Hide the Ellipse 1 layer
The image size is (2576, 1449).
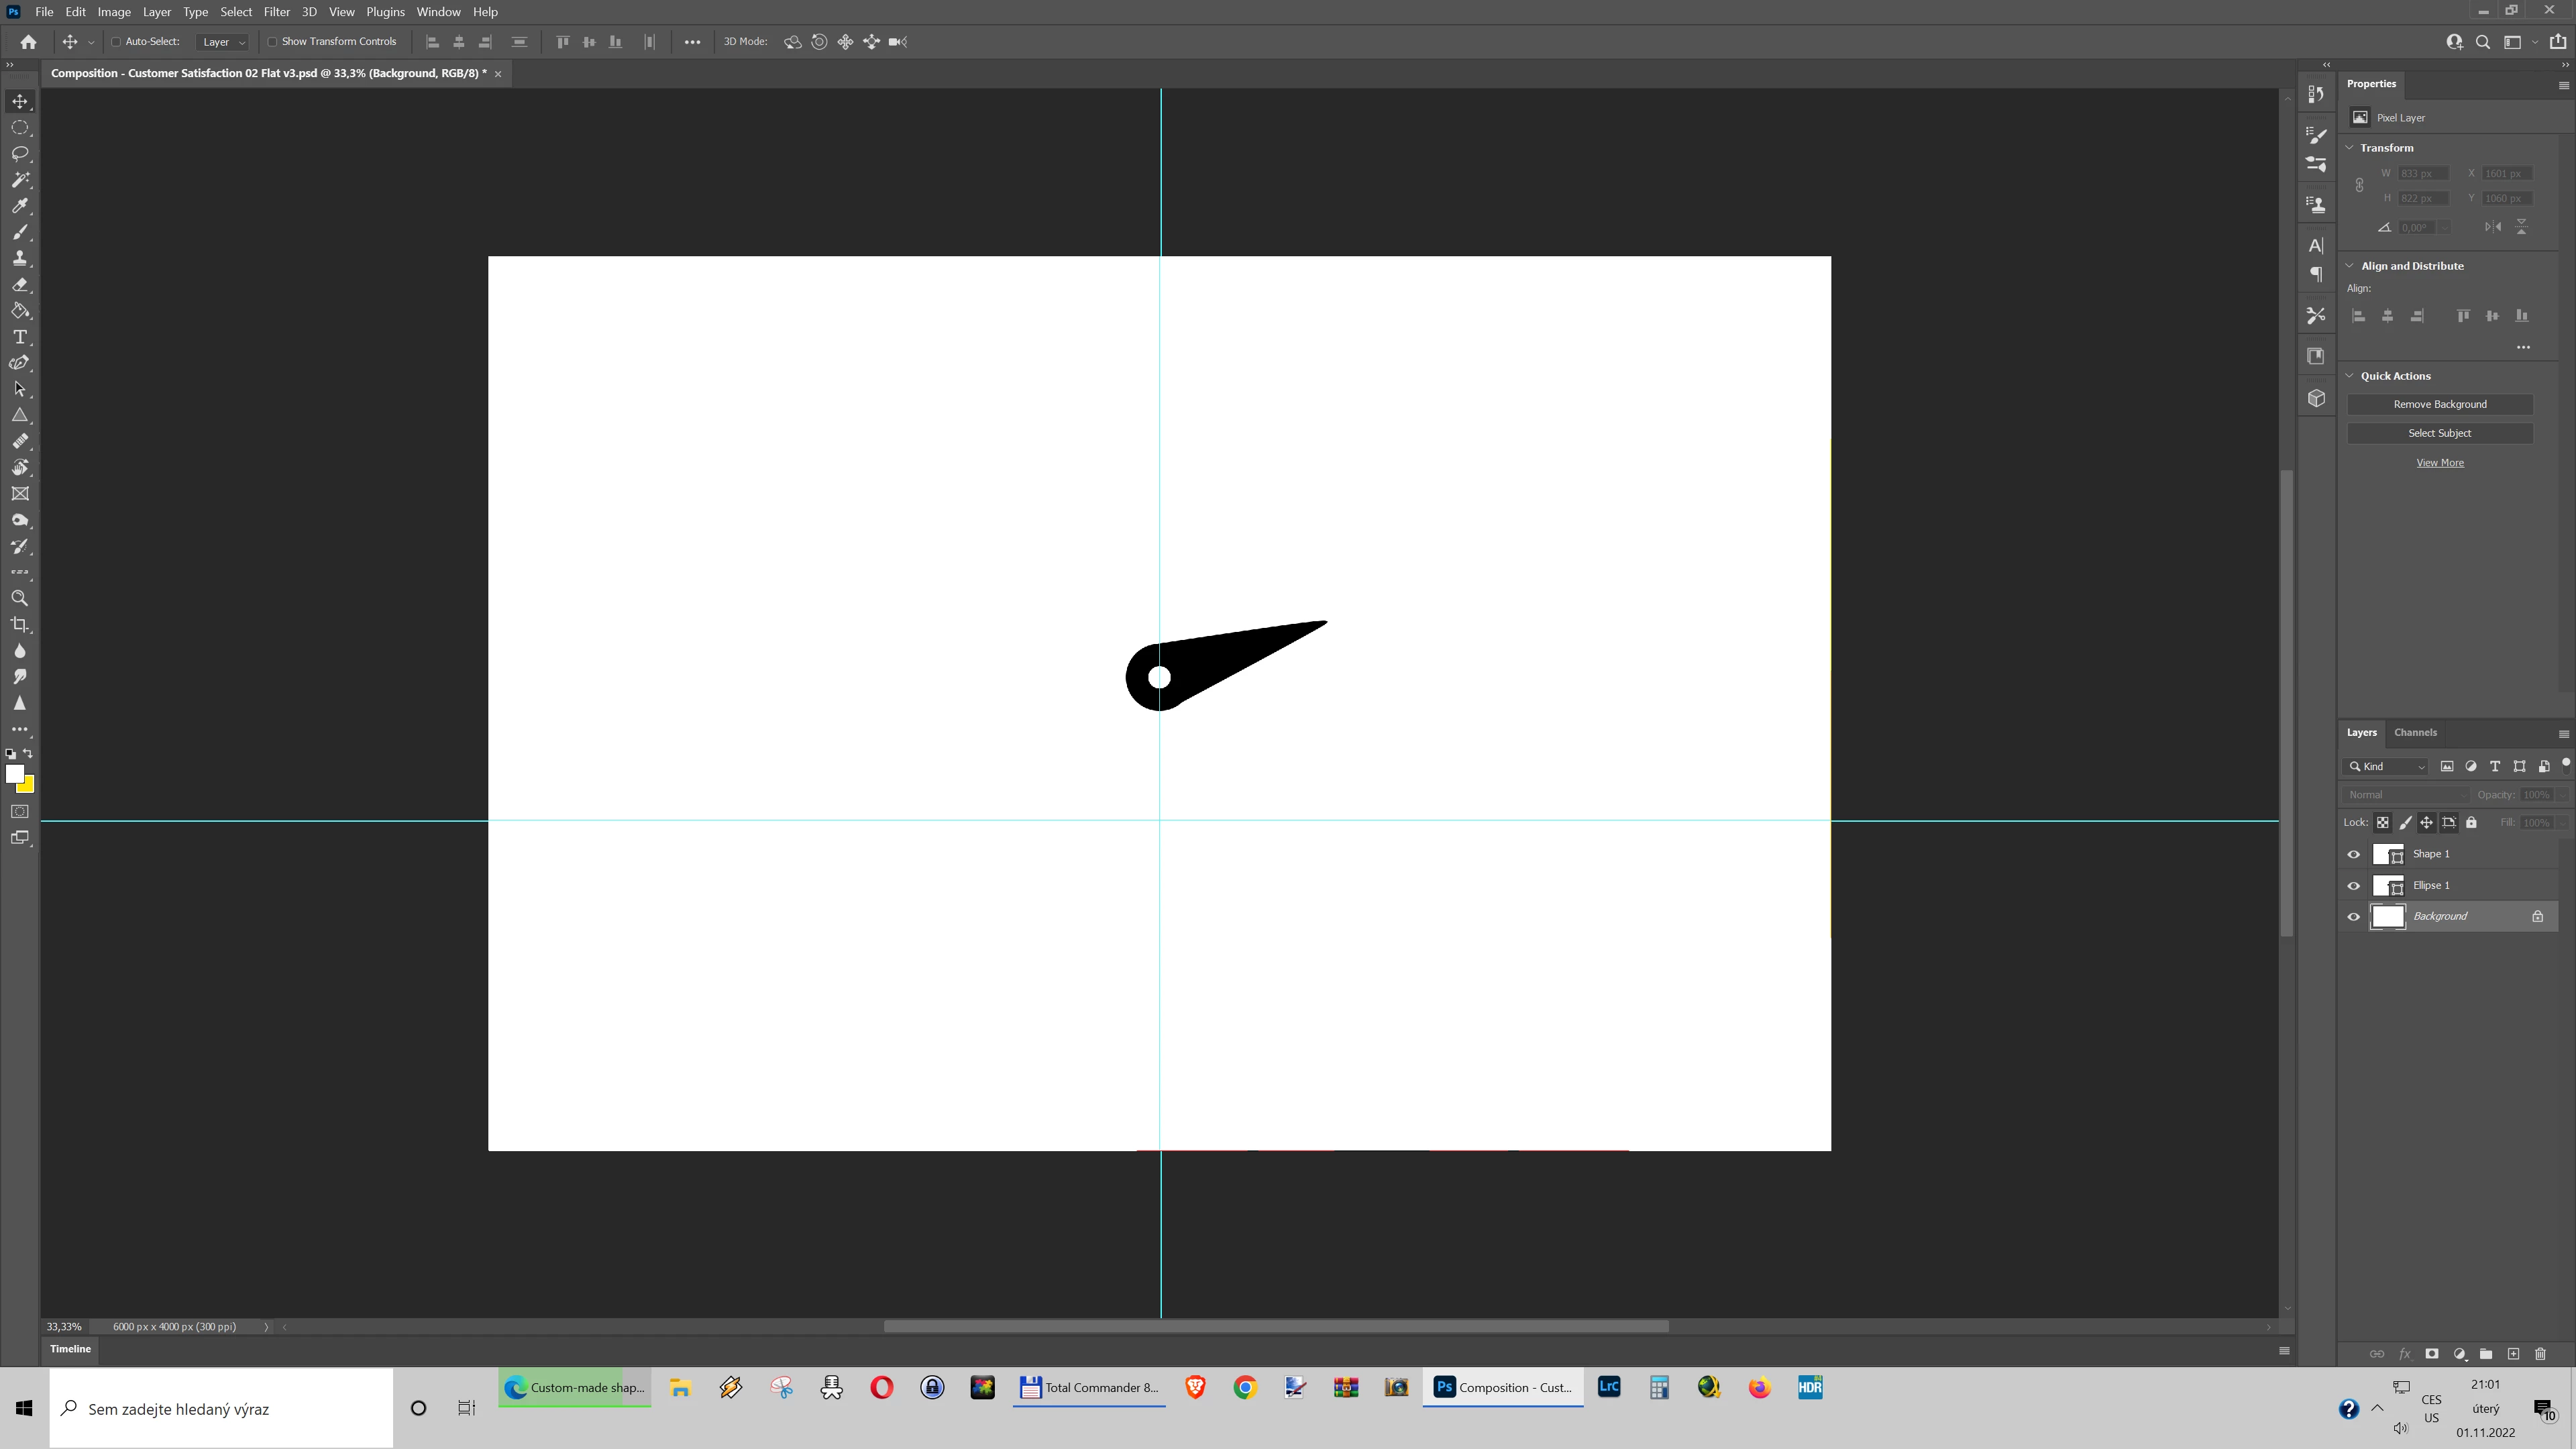(x=2353, y=886)
